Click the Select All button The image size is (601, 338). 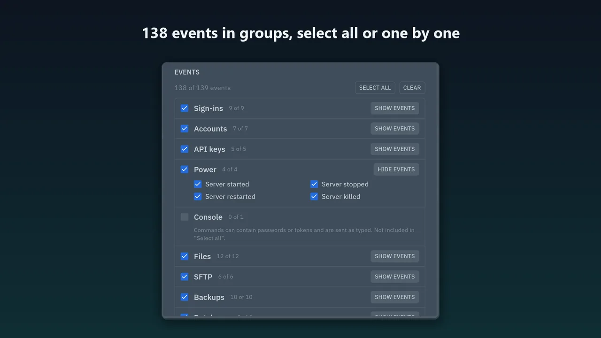(x=375, y=88)
